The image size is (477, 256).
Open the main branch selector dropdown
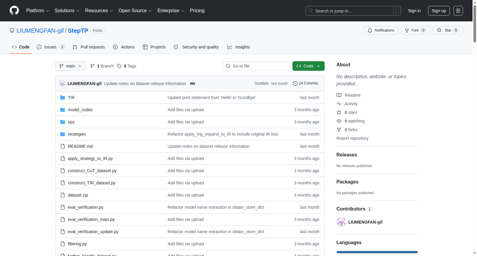tap(71, 66)
